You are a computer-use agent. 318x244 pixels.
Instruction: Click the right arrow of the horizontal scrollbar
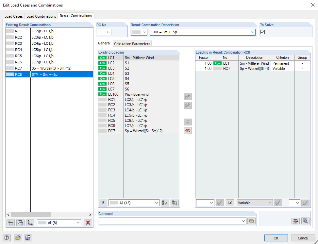(90, 215)
